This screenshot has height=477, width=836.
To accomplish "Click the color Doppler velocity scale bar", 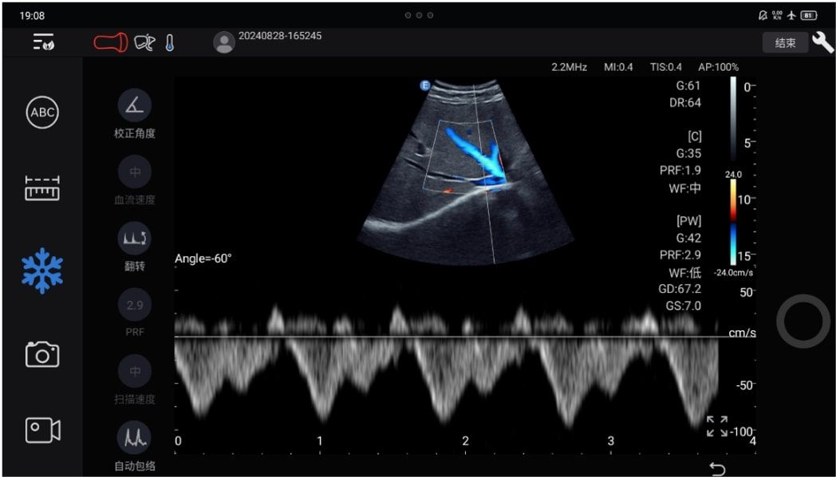I will click(x=733, y=222).
